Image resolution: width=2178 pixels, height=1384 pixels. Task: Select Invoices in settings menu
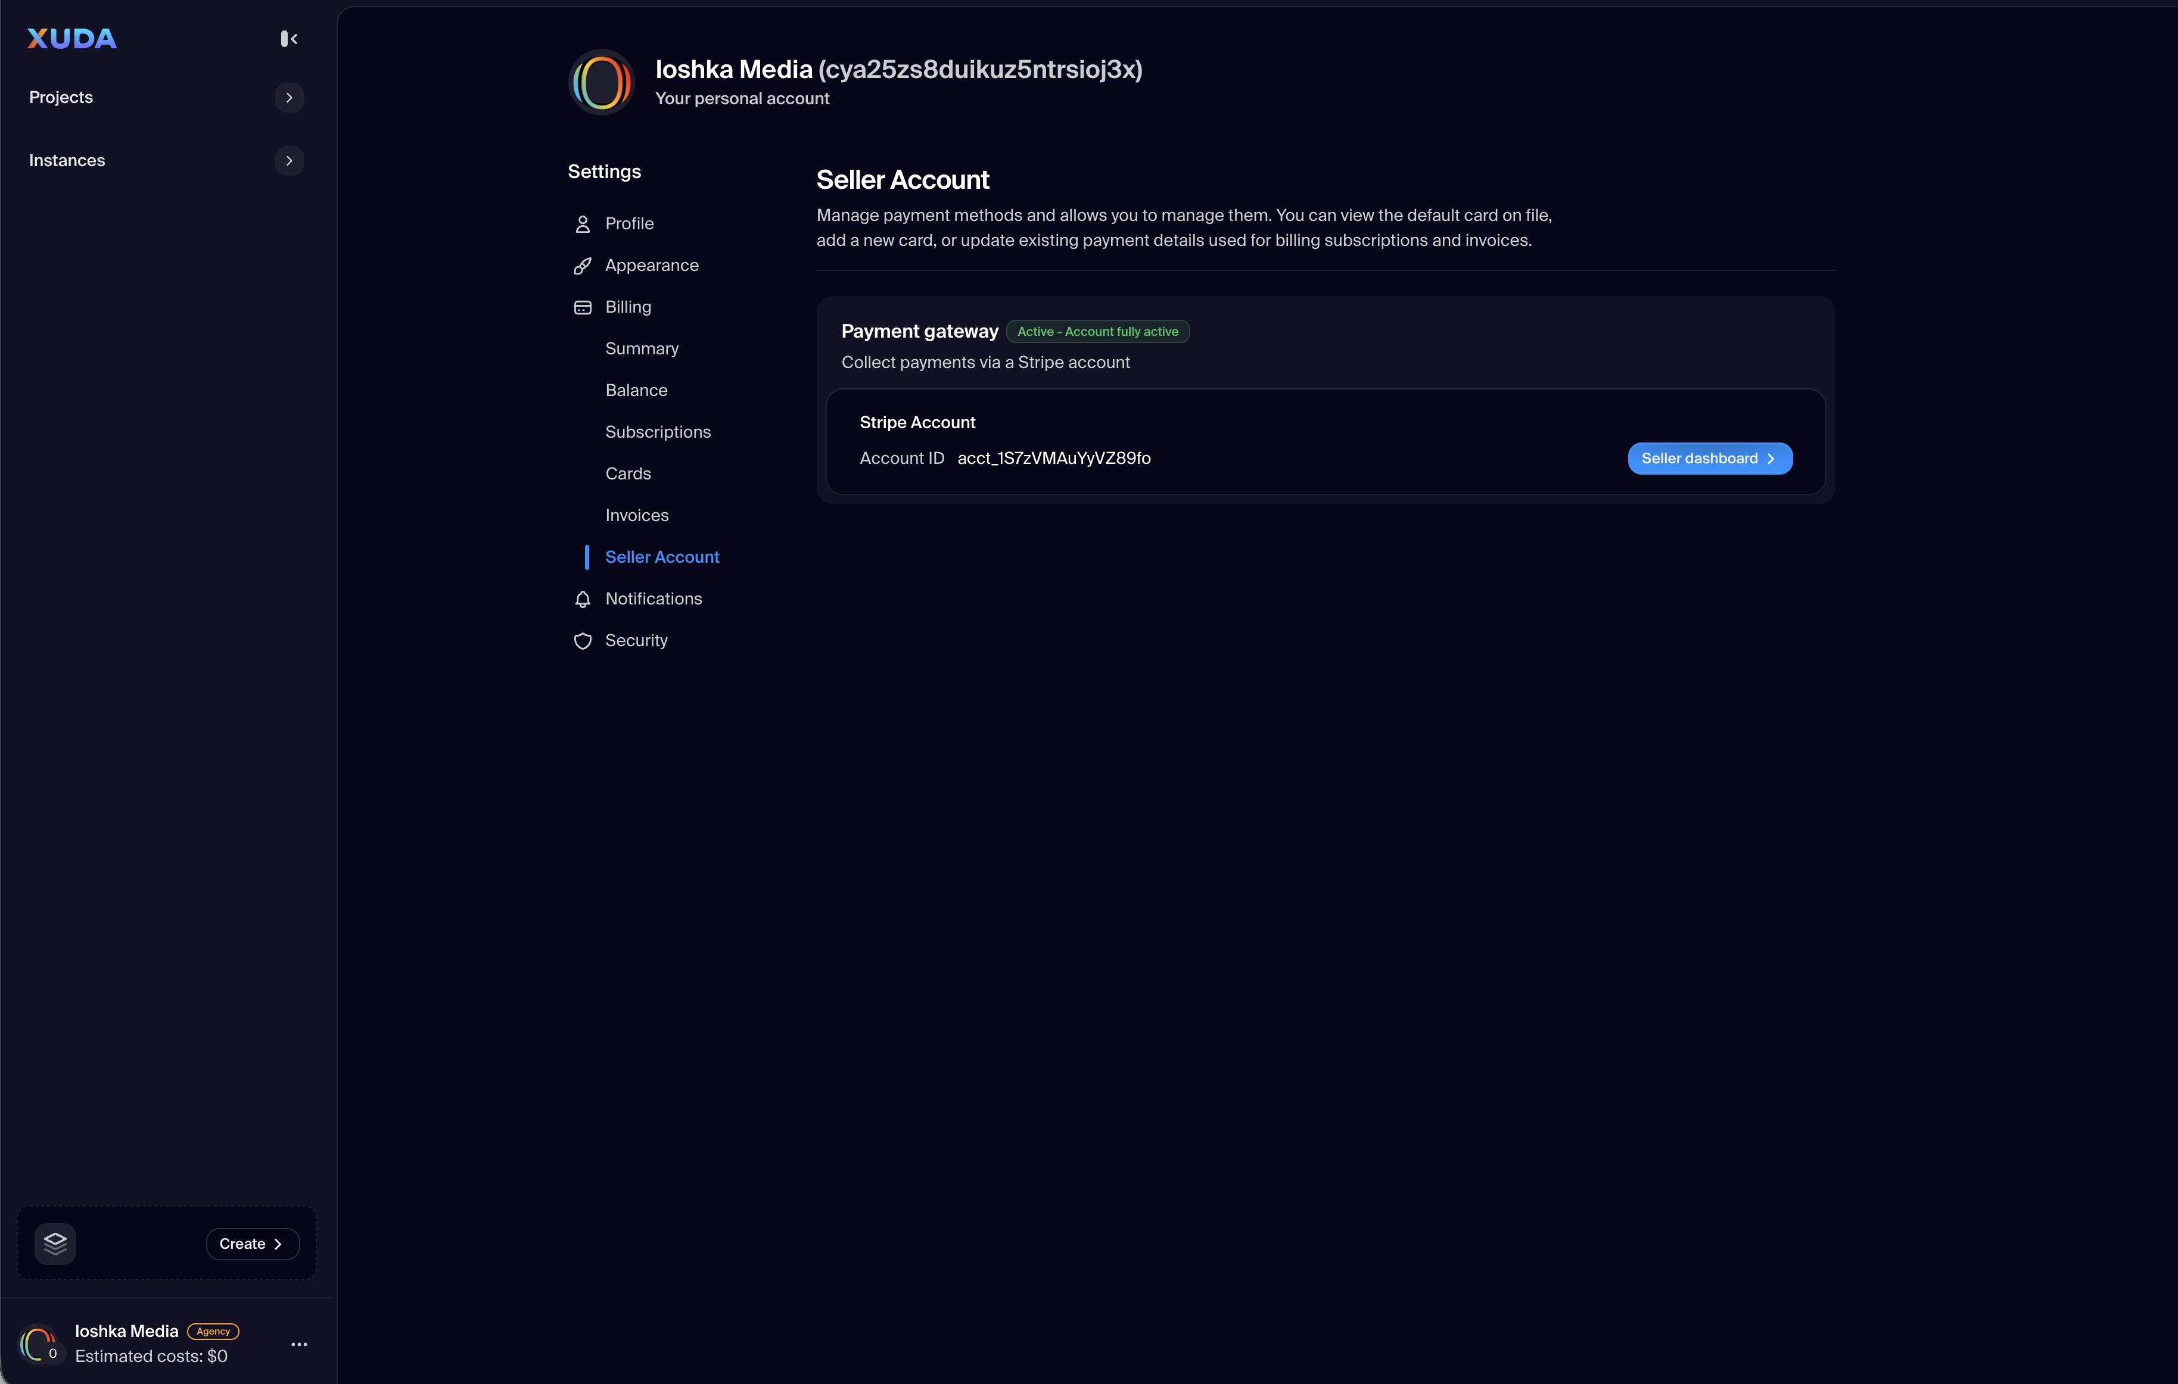(x=637, y=515)
